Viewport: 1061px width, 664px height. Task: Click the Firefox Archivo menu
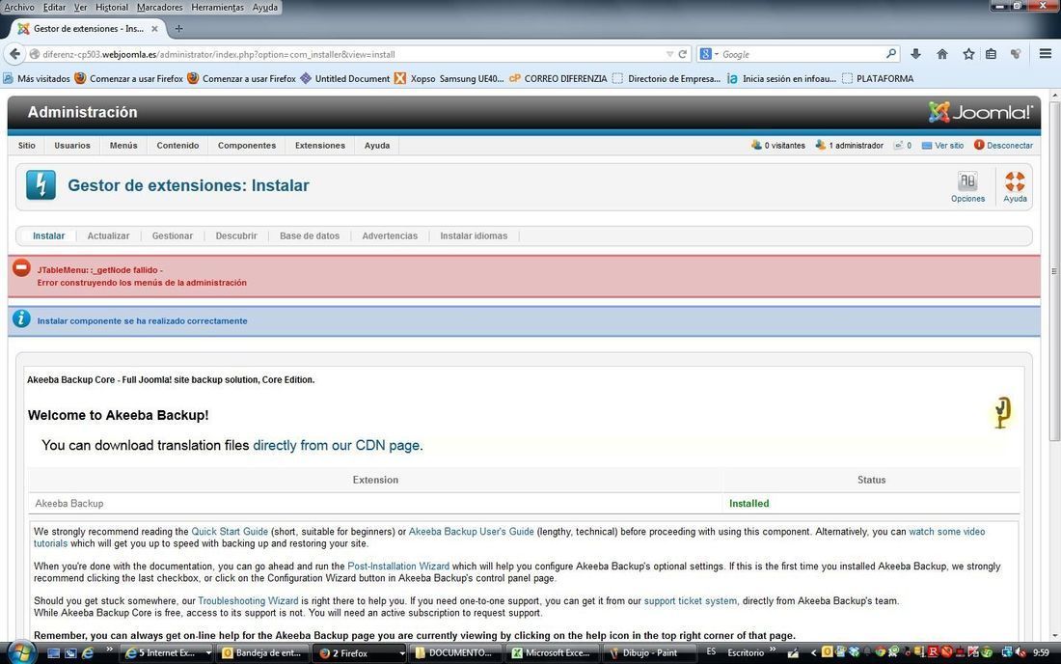(x=19, y=7)
